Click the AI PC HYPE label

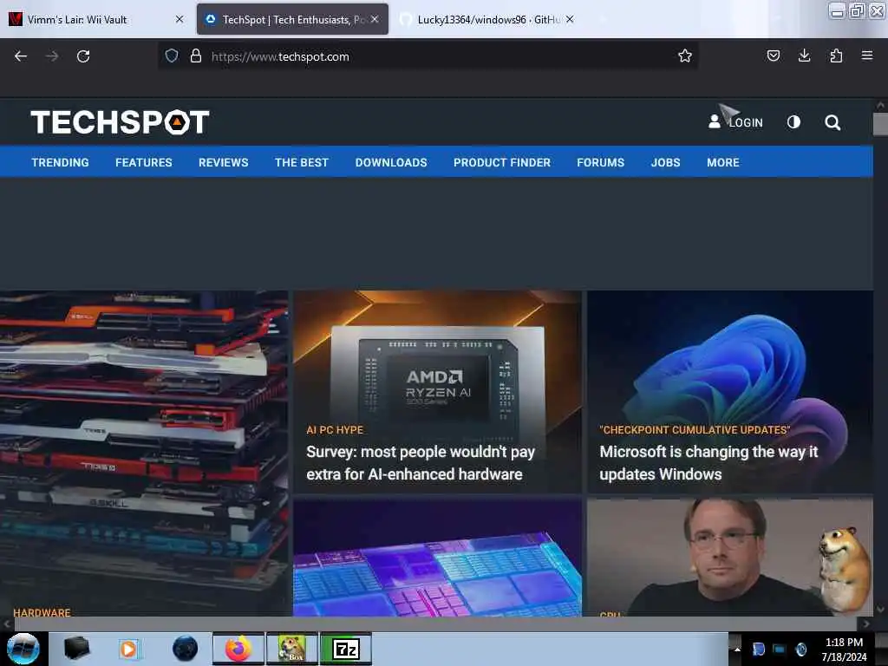pyautogui.click(x=335, y=430)
